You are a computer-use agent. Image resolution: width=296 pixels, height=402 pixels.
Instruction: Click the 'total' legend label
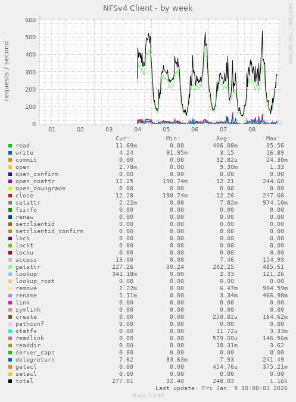[x=24, y=381]
